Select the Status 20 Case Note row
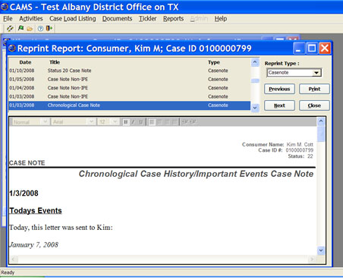Viewport: 343px width, 280px height. point(130,71)
